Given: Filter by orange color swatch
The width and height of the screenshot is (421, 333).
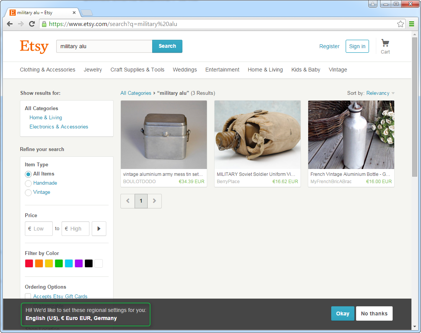Looking at the screenshot, I should coord(39,263).
